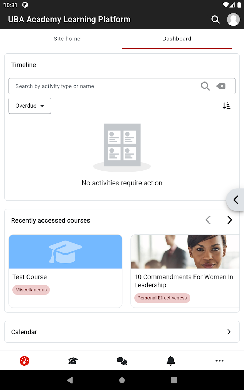This screenshot has height=390, width=244.
Task: Open the dashboard home icon in bottom bar
Action: point(24,361)
